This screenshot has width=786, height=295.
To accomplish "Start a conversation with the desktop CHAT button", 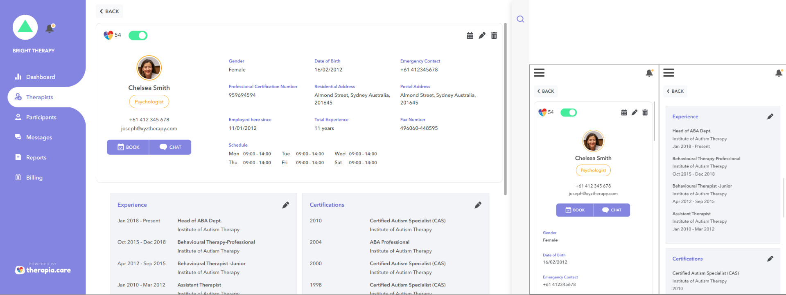I will [x=170, y=147].
